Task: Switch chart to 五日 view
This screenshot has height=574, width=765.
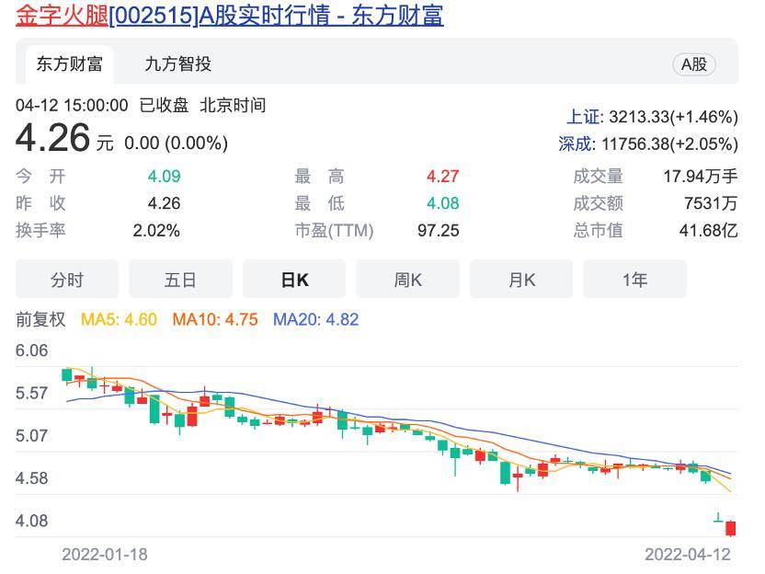Action: point(180,280)
